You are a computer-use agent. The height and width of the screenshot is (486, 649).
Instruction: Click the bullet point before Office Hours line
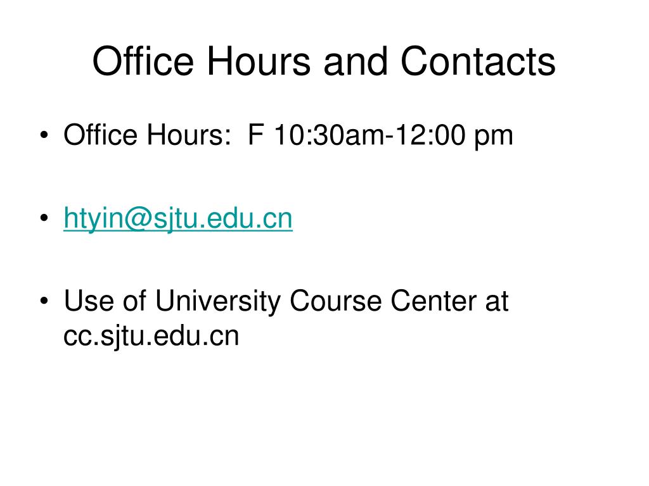pyautogui.click(x=44, y=135)
